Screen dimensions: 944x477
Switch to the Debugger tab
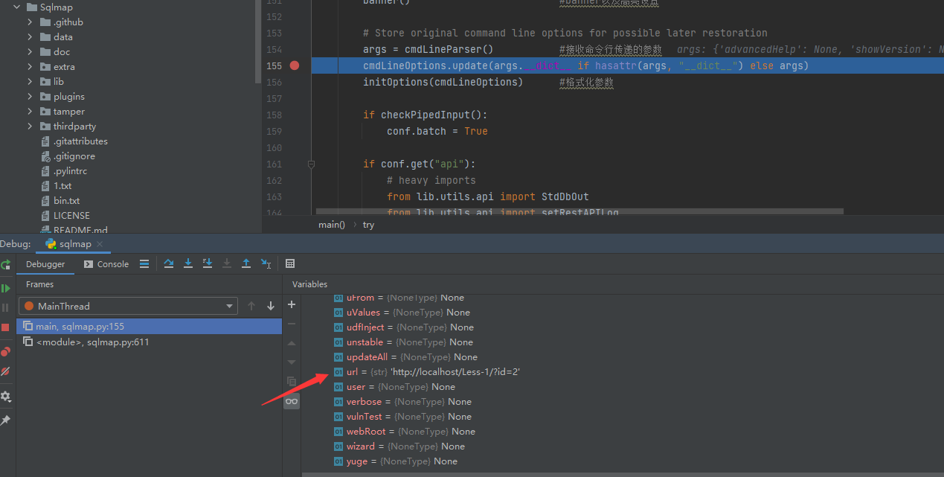click(45, 264)
